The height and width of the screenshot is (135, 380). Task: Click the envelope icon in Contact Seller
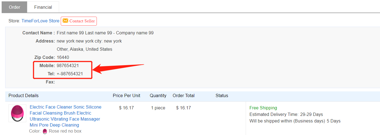(65, 21)
